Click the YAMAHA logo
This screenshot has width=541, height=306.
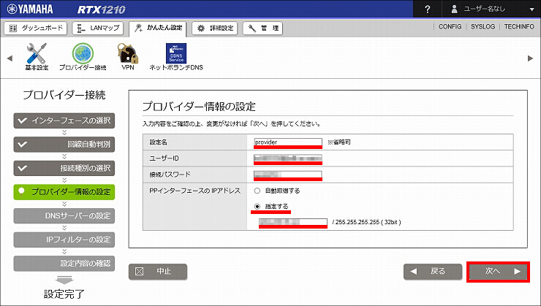pos(30,9)
